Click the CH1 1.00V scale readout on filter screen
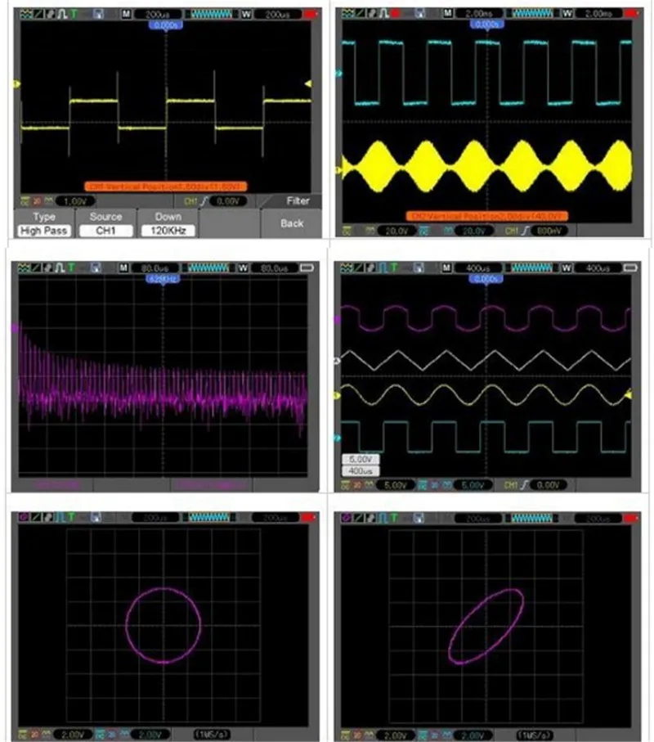 click(74, 201)
